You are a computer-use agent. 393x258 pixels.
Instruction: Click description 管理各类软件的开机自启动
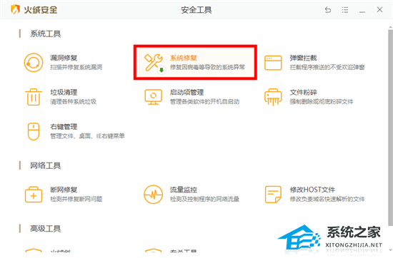click(x=204, y=102)
